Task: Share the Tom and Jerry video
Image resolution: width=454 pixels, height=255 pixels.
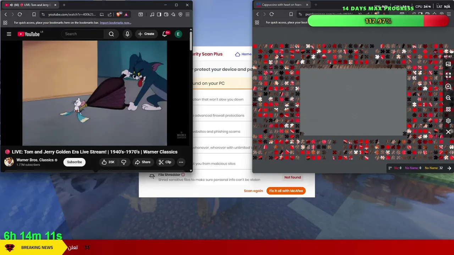Action: click(143, 162)
